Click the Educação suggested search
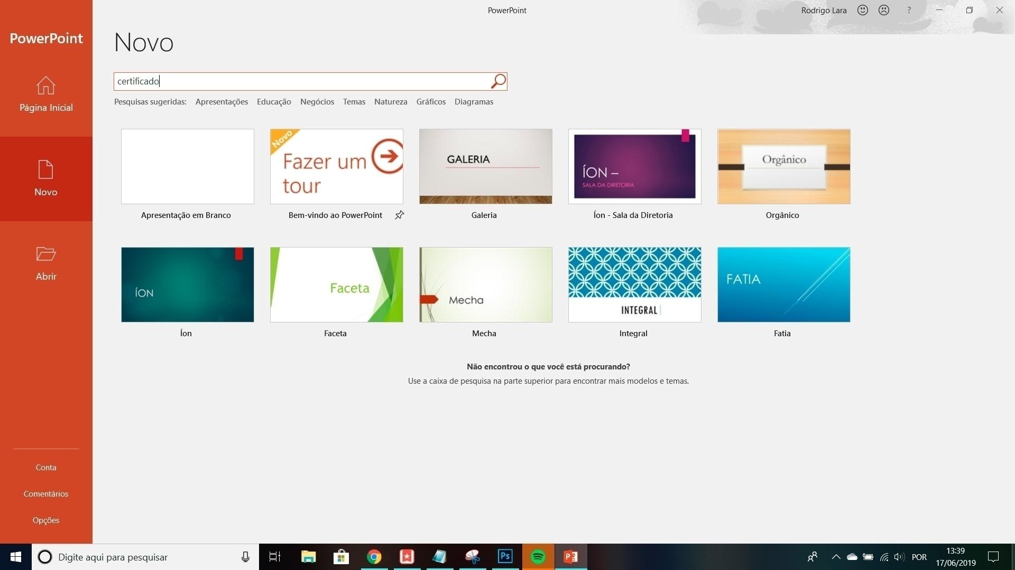1015x570 pixels. [274, 102]
